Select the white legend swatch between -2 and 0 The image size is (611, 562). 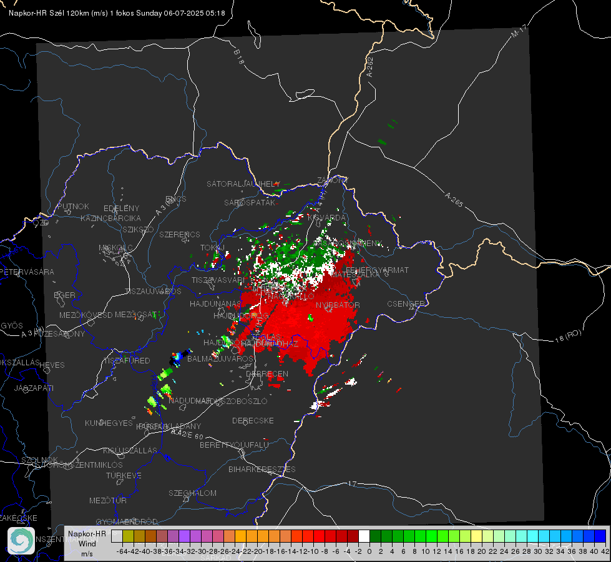coord(364,536)
